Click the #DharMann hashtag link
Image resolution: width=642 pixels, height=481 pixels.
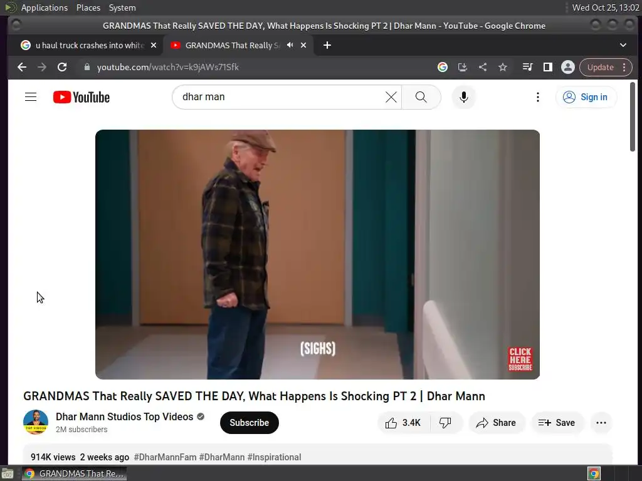point(222,457)
